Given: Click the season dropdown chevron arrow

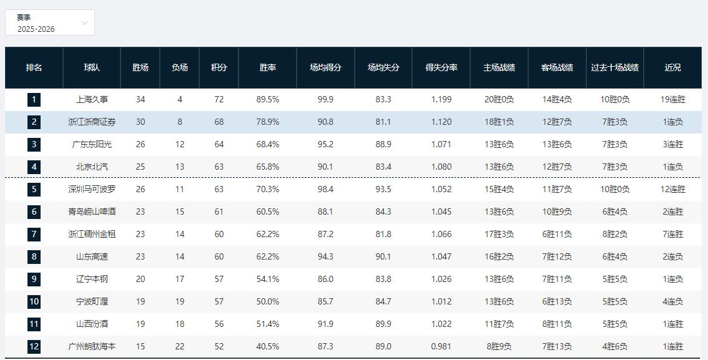Looking at the screenshot, I should [x=84, y=22].
